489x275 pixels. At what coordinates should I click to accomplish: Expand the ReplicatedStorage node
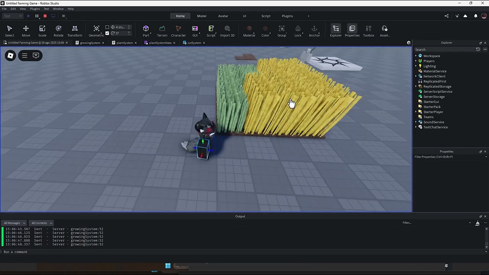point(416,86)
